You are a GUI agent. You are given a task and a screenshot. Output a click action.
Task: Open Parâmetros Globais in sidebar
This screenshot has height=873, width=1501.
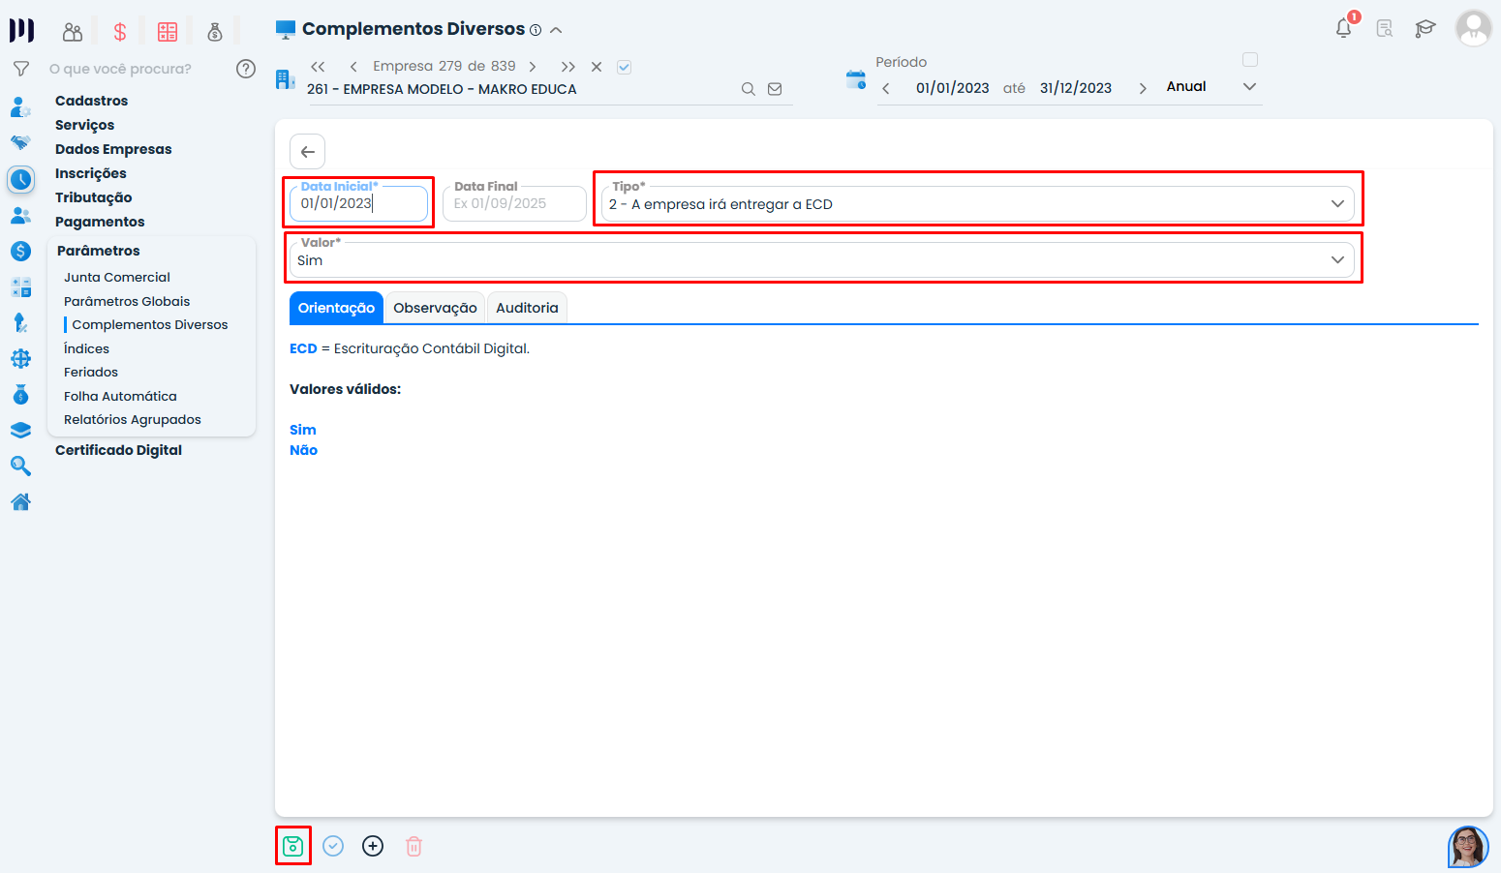click(127, 301)
